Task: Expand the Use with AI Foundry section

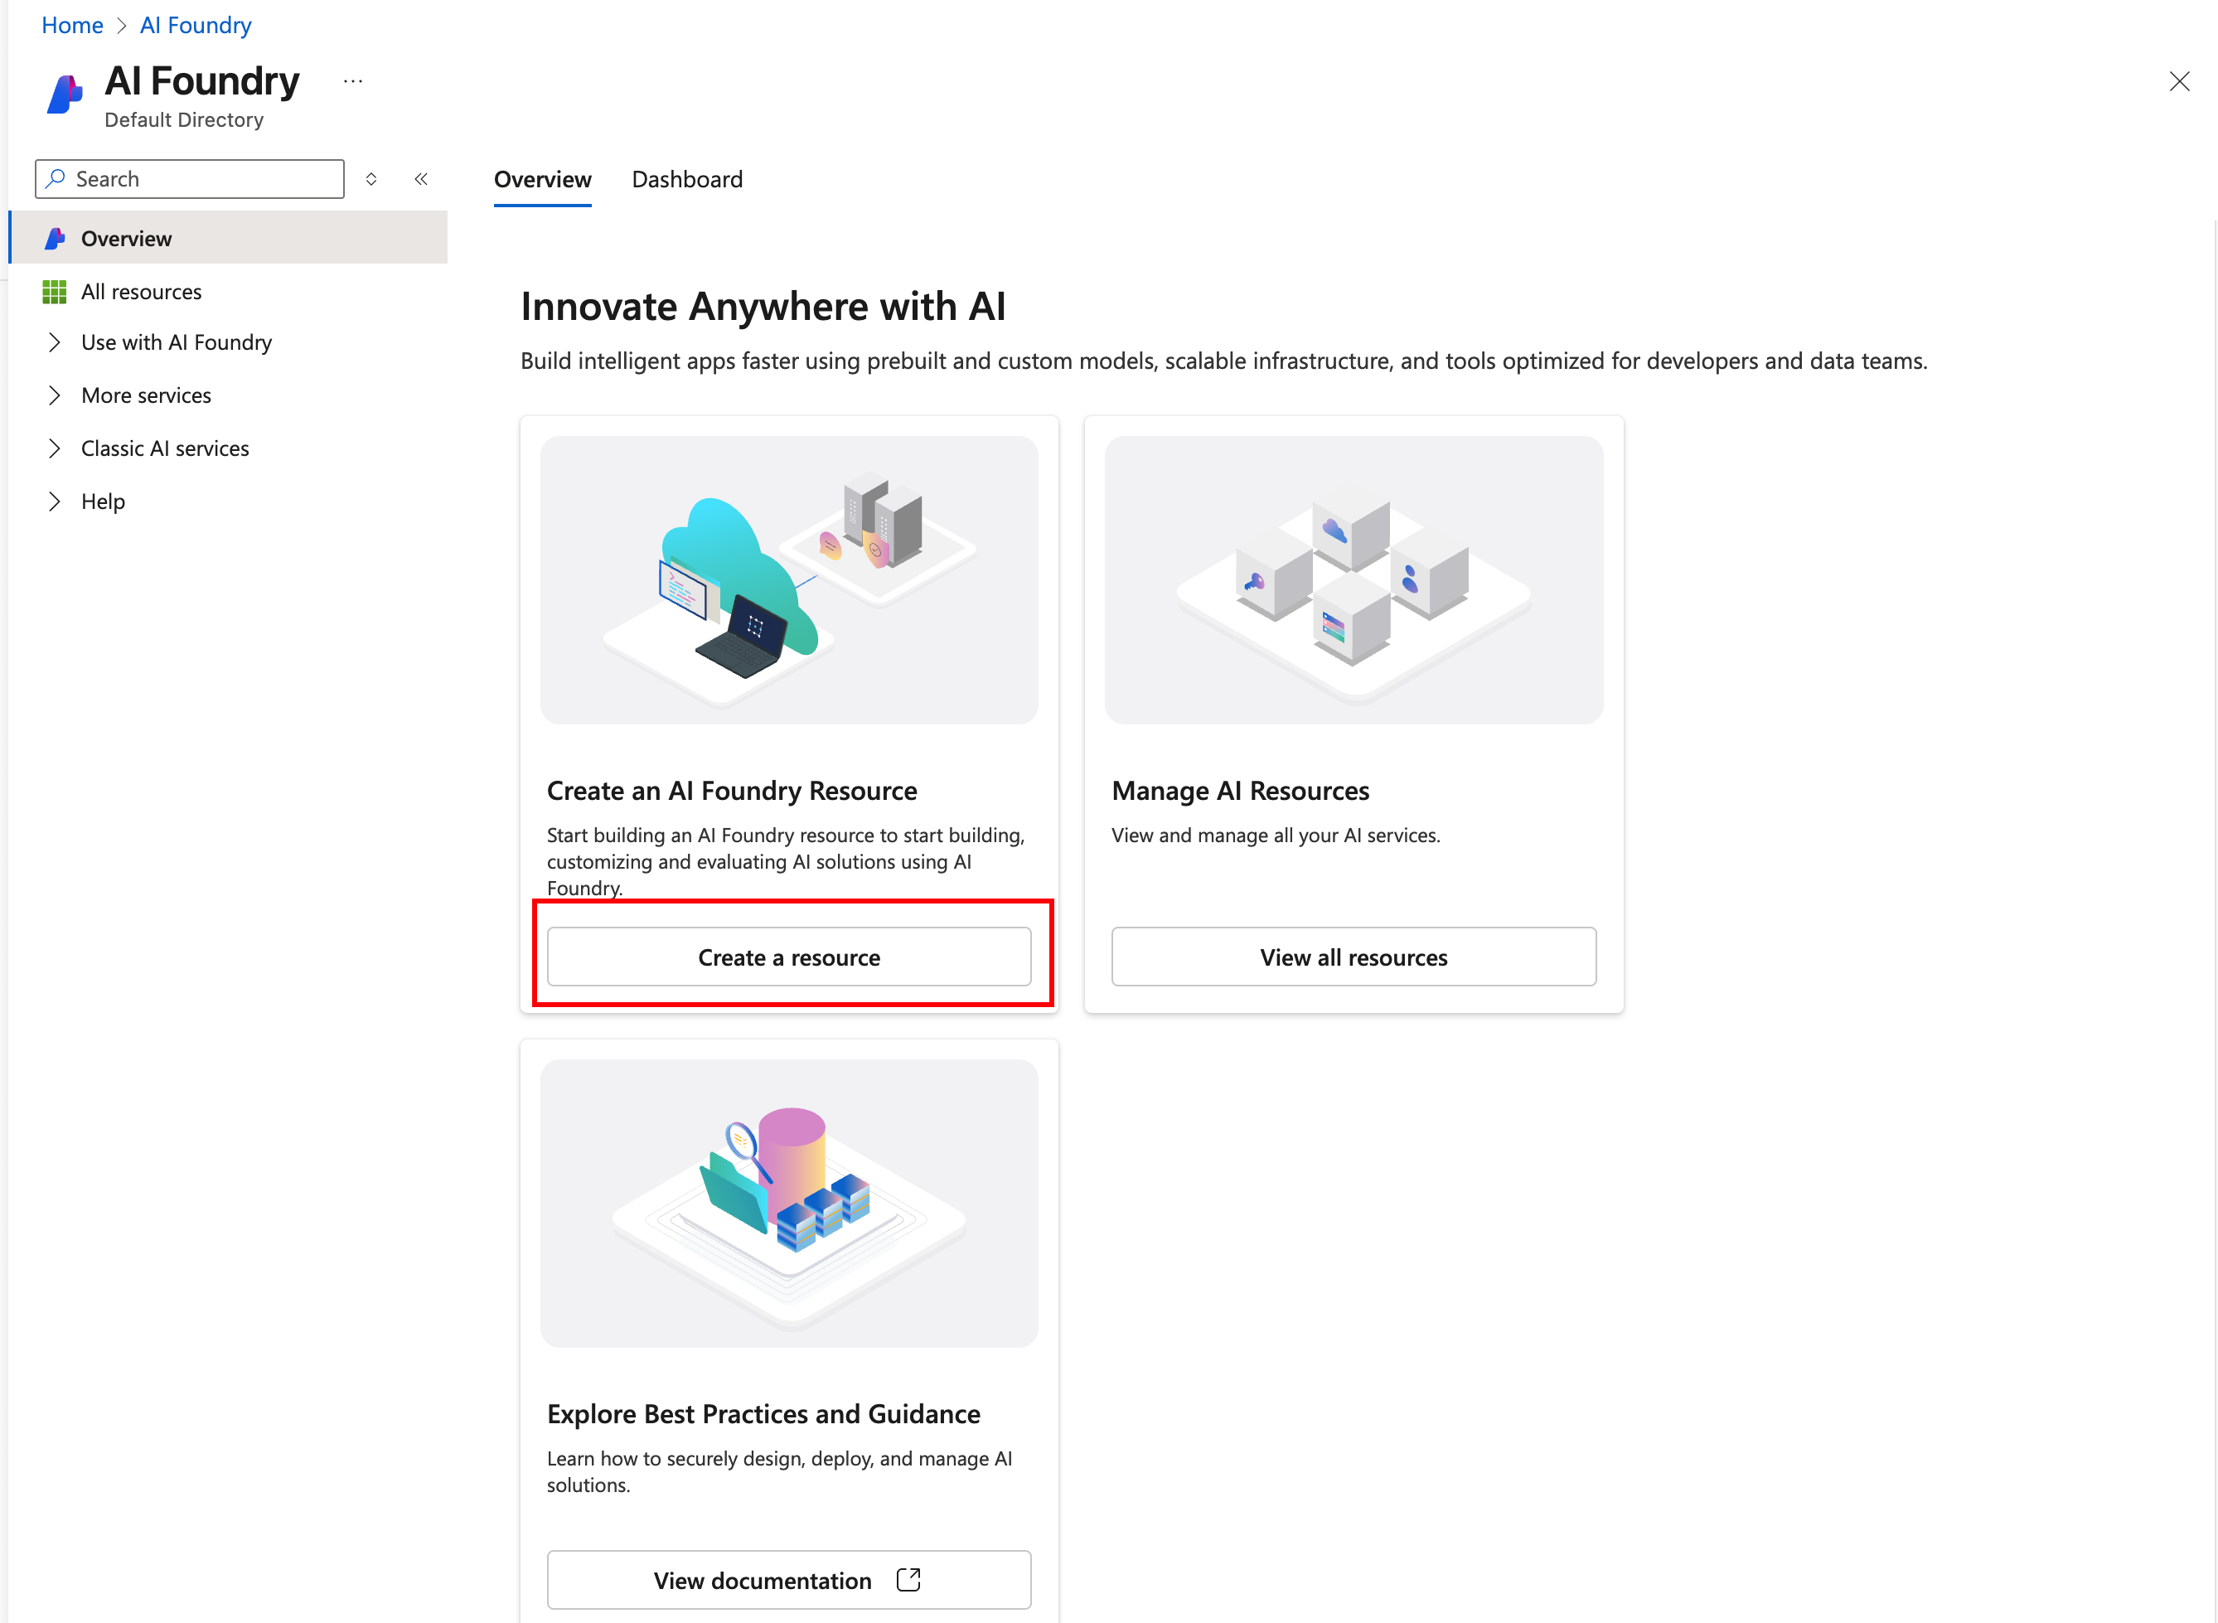Action: pyautogui.click(x=55, y=342)
